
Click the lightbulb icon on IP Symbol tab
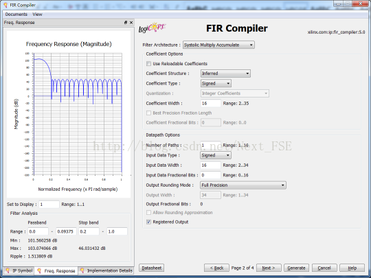click(8, 270)
